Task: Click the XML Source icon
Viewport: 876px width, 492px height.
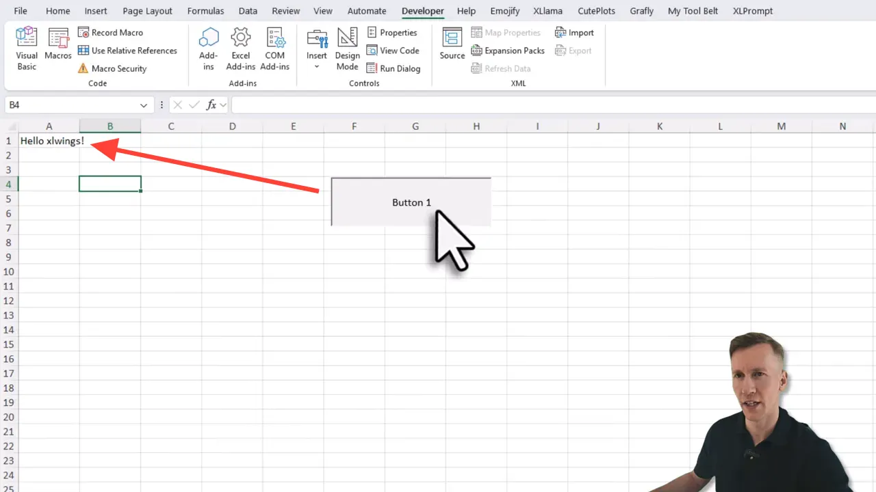Action: [452, 42]
